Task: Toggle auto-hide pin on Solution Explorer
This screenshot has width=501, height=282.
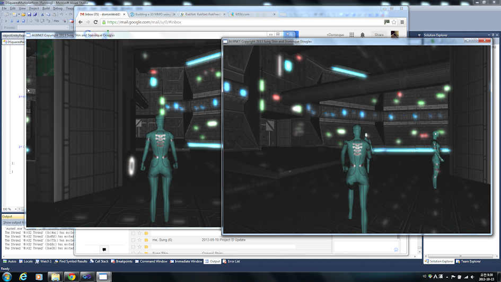Action: [x=493, y=35]
